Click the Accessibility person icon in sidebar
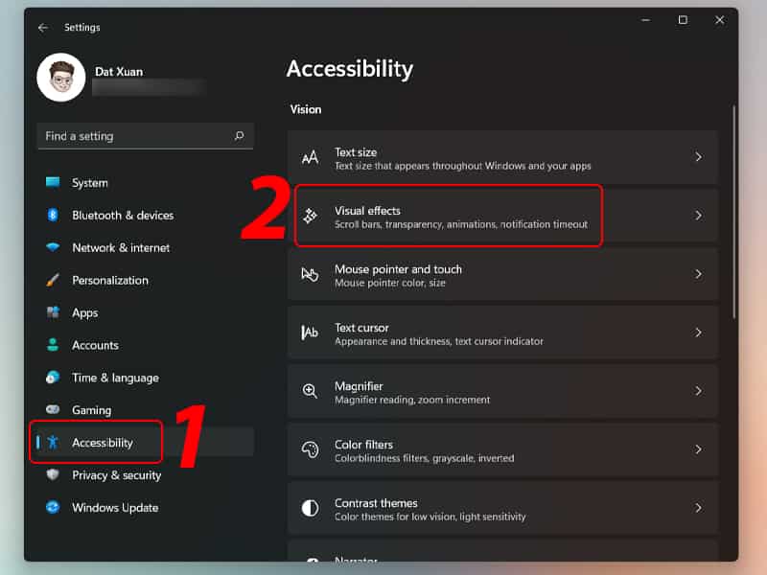Image resolution: width=767 pixels, height=575 pixels. [x=55, y=442]
